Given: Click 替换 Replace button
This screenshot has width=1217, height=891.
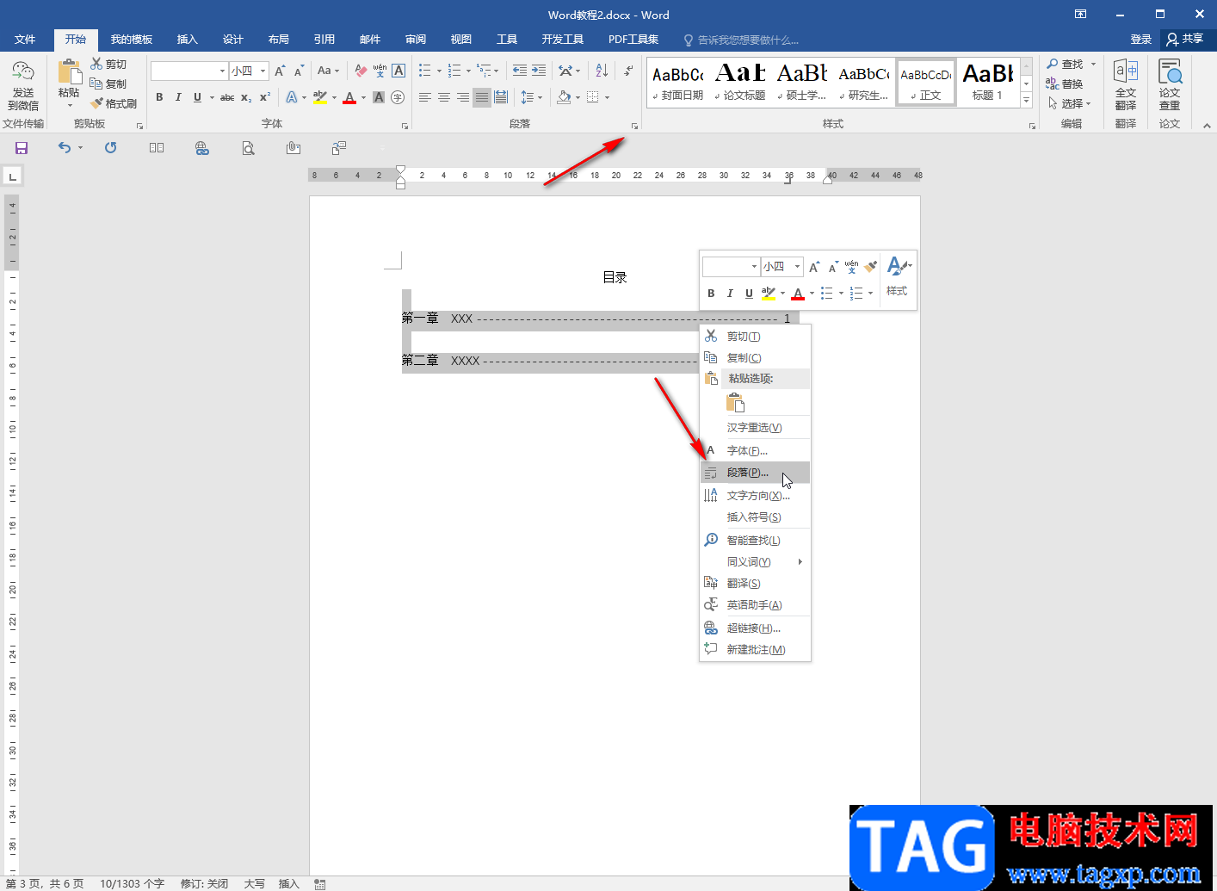Looking at the screenshot, I should click(x=1065, y=84).
